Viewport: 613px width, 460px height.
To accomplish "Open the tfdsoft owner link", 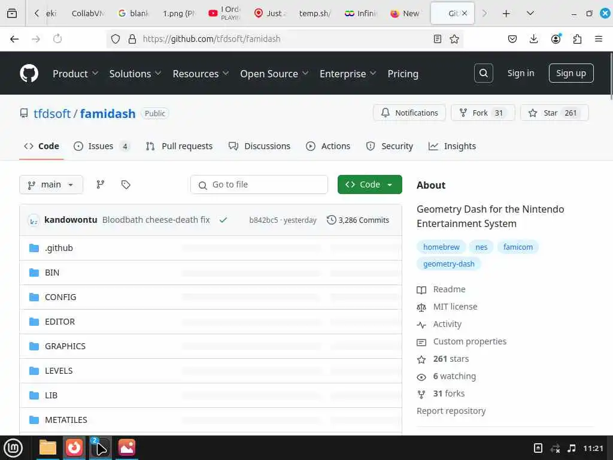I will (x=52, y=113).
